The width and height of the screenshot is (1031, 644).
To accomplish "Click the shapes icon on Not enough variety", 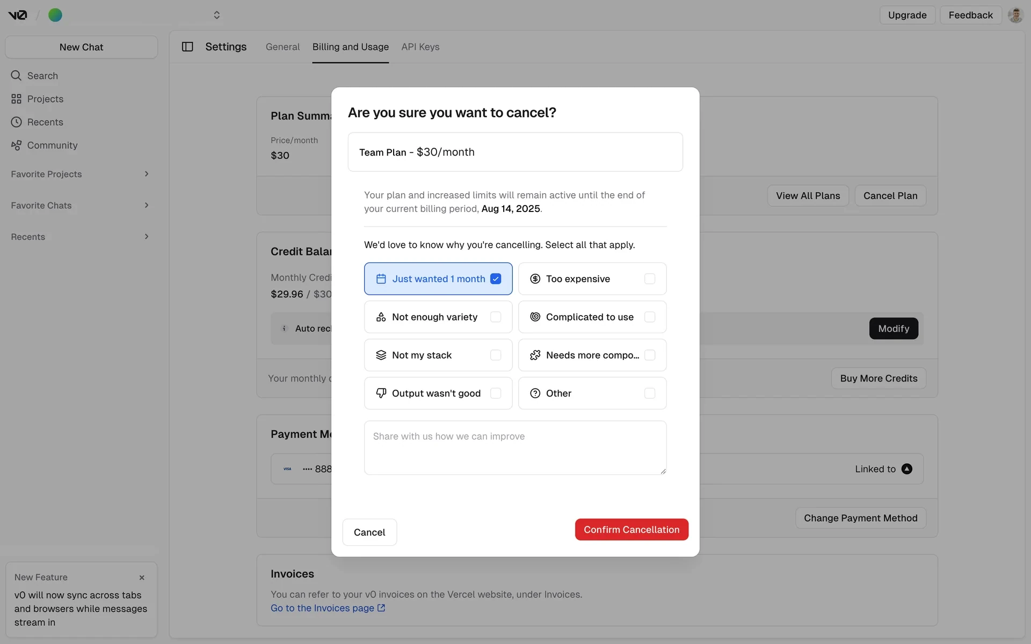I will [381, 317].
